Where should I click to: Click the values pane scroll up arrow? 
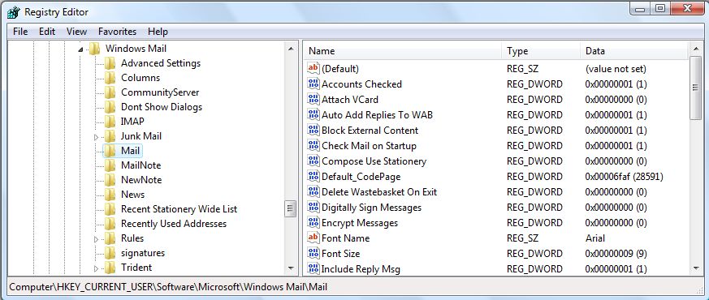point(695,49)
